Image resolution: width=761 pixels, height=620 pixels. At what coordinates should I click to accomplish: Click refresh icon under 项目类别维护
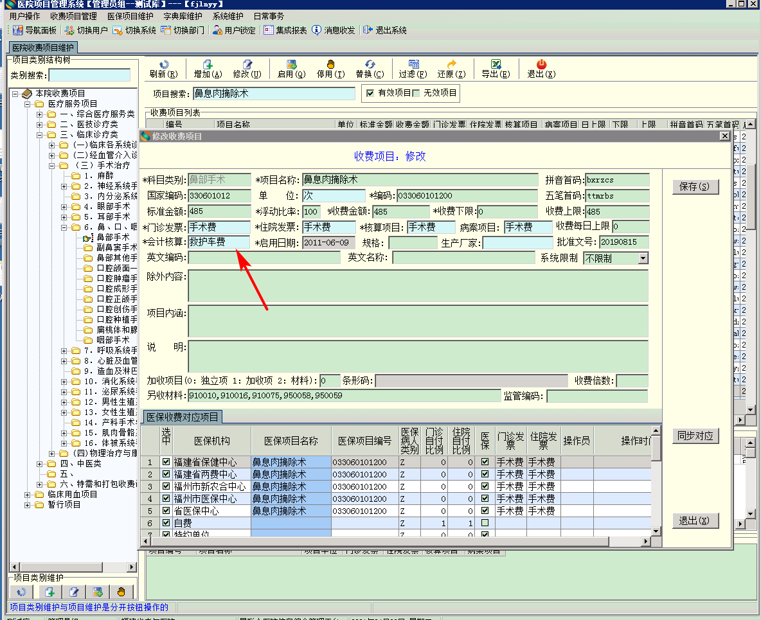(21, 592)
